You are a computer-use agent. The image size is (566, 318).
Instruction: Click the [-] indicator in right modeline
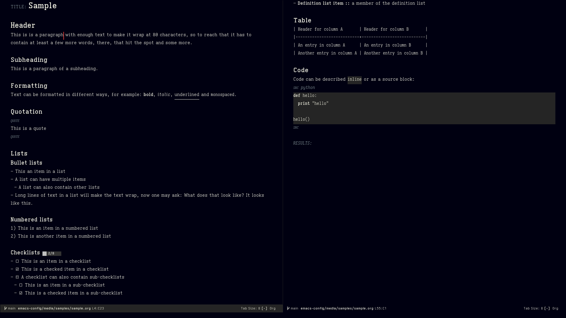click(x=547, y=308)
